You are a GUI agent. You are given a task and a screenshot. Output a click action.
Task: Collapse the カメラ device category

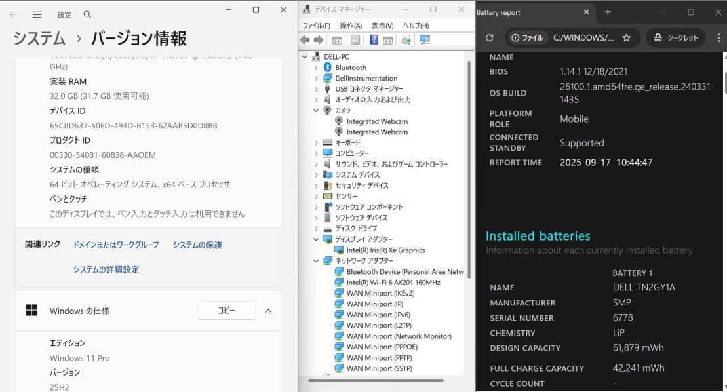(316, 110)
